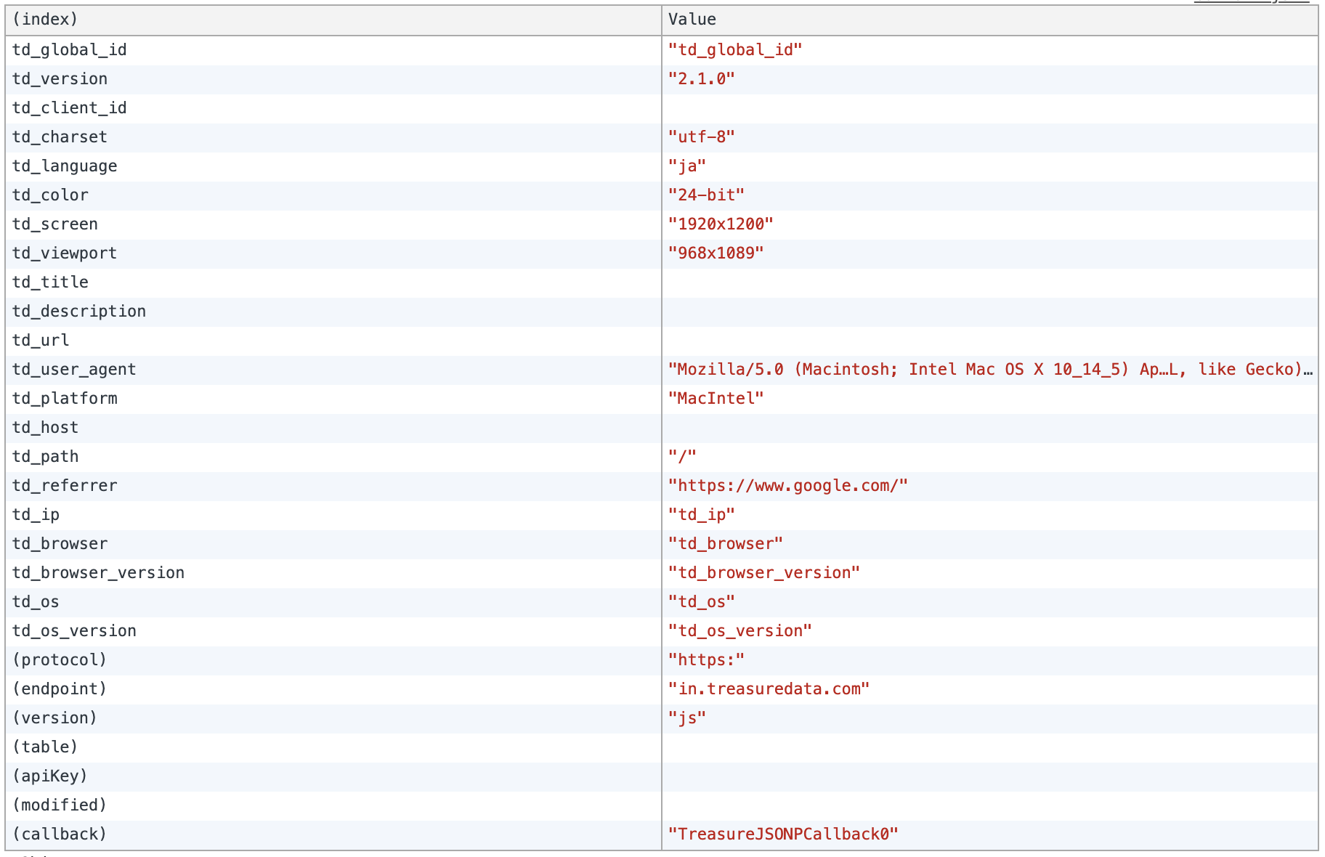Select the td_os_version index cell
This screenshot has height=857, width=1325.
(333, 631)
